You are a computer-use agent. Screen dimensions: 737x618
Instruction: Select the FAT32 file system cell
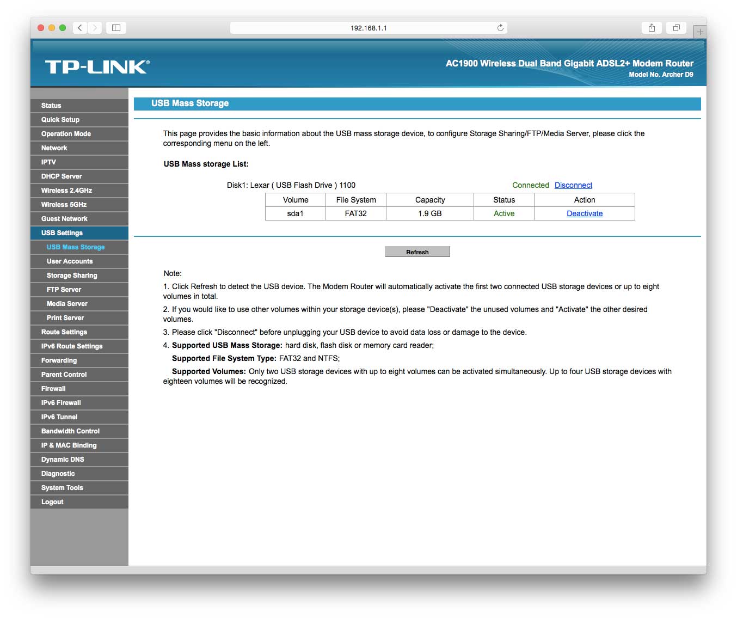pyautogui.click(x=356, y=213)
